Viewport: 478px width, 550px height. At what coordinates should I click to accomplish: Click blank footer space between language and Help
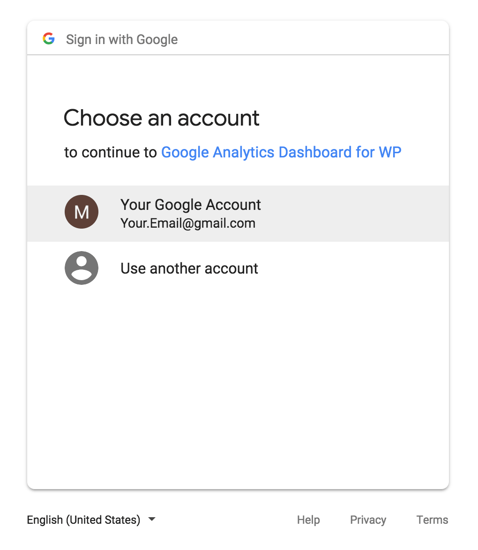226,520
